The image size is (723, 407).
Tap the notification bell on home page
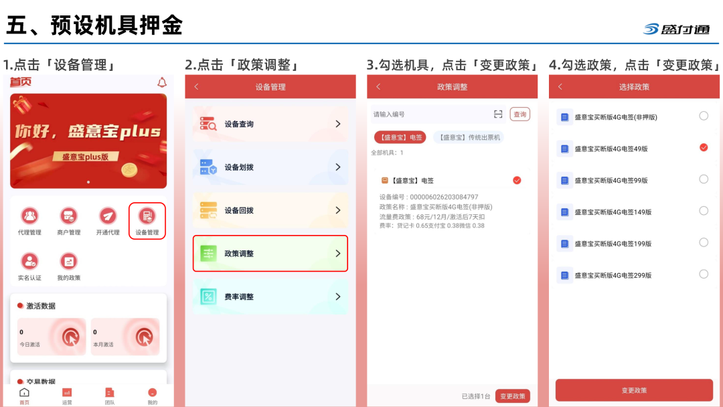pyautogui.click(x=162, y=82)
